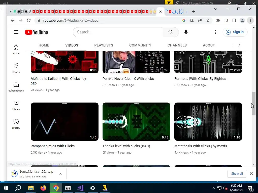
Task: Open Chrome profile avatar
Action: [x=242, y=20]
